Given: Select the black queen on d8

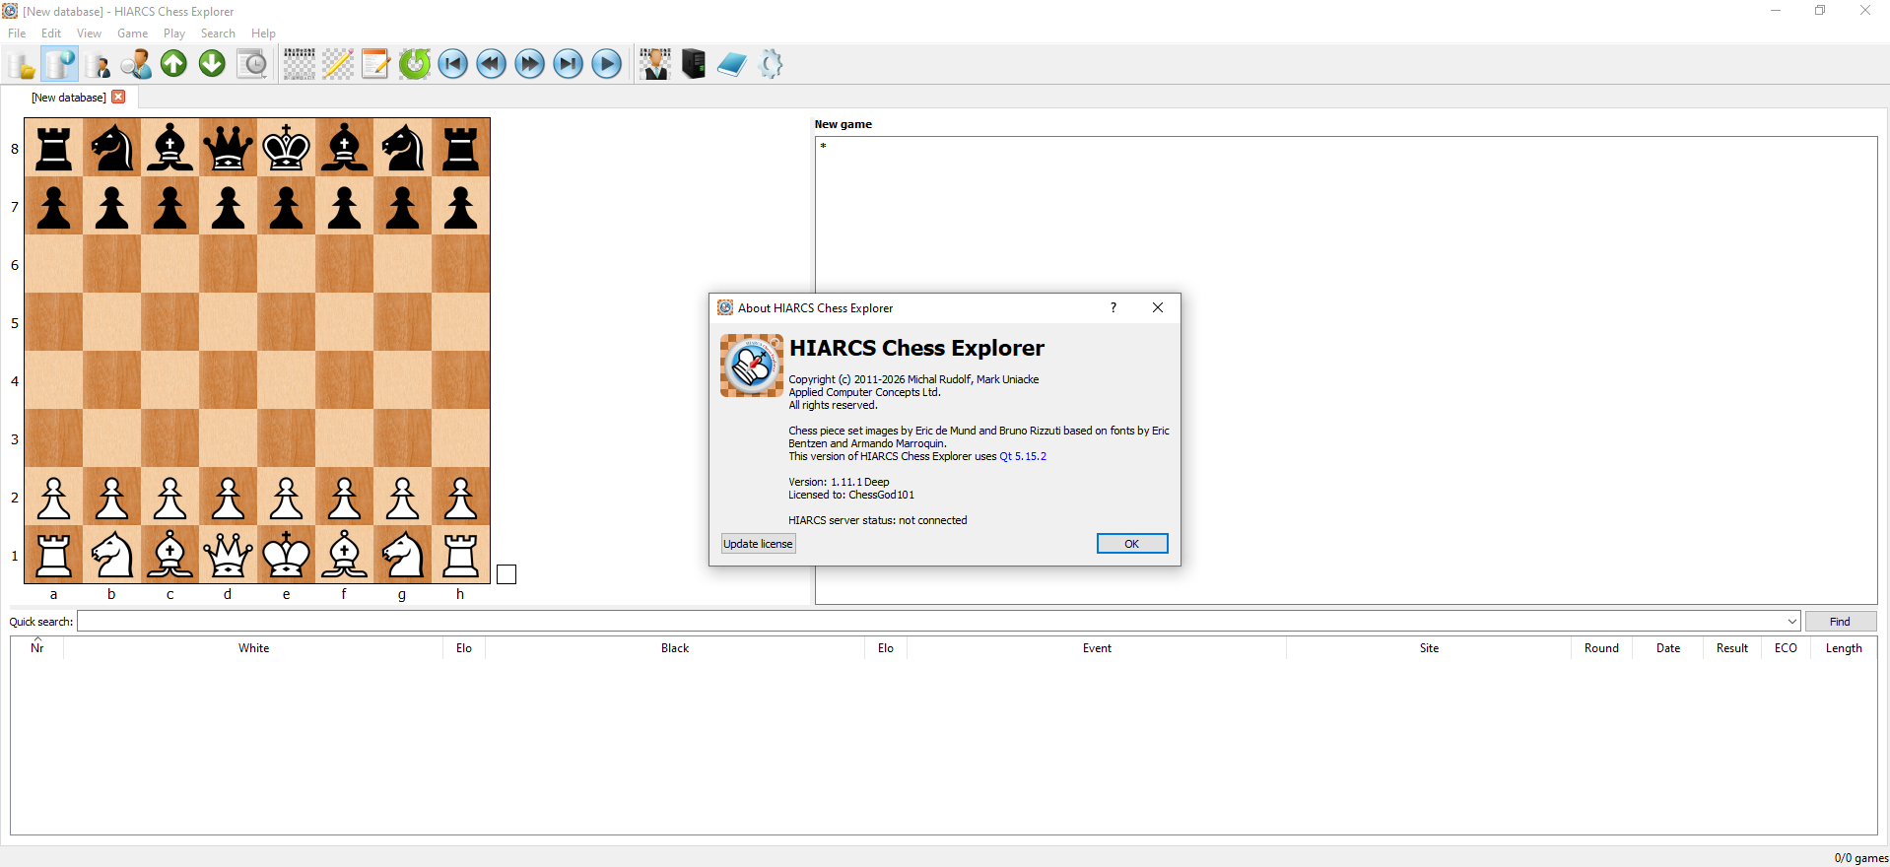Looking at the screenshot, I should pos(229,148).
